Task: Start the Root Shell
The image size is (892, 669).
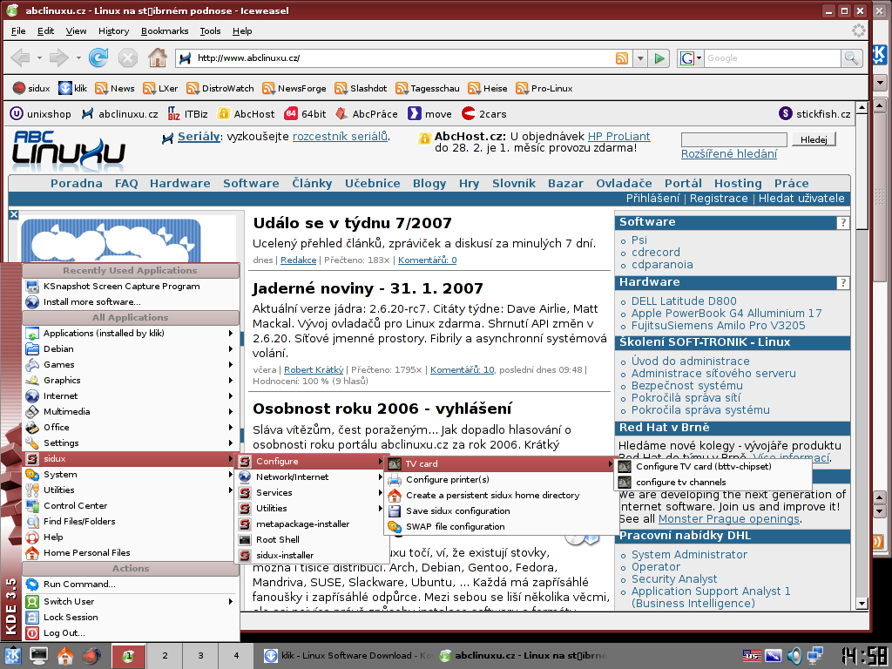Action: coord(311,540)
